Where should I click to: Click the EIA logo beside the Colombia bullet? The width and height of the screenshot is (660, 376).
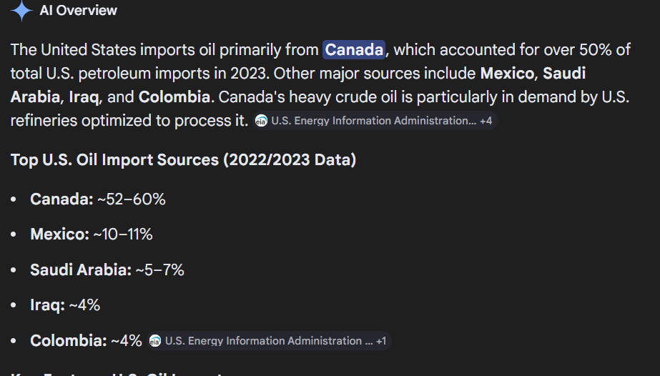click(x=155, y=341)
